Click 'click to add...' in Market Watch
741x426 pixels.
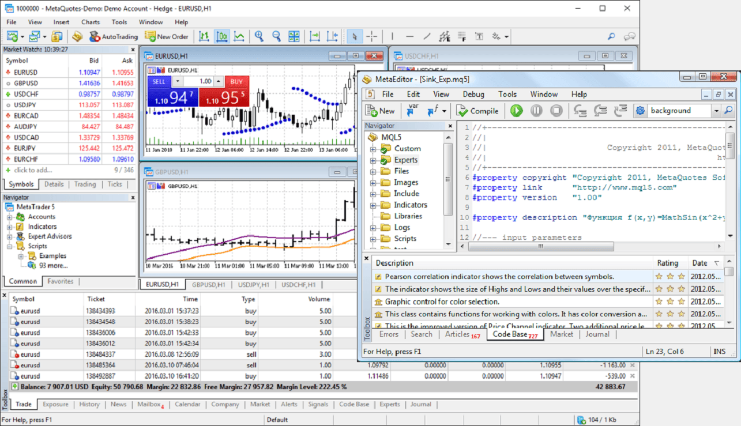pos(33,170)
